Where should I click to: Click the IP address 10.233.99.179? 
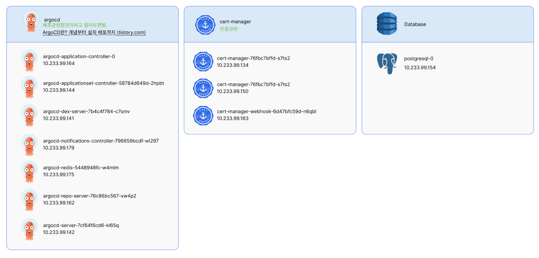pyautogui.click(x=59, y=148)
